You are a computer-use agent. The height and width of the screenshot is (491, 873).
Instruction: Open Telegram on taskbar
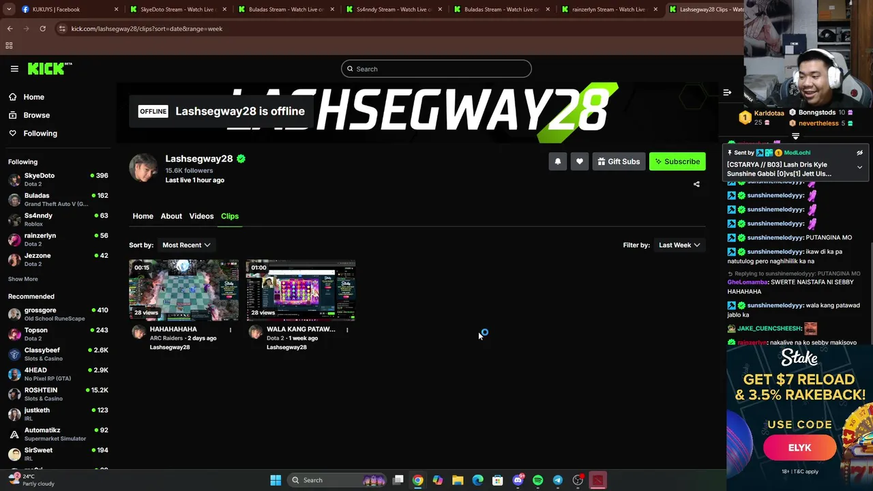558,480
